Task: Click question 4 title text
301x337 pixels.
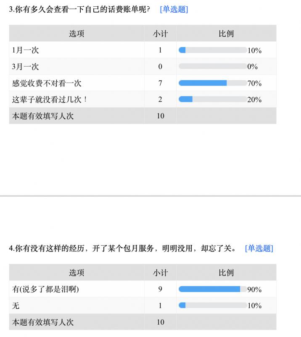Action: (x=123, y=248)
